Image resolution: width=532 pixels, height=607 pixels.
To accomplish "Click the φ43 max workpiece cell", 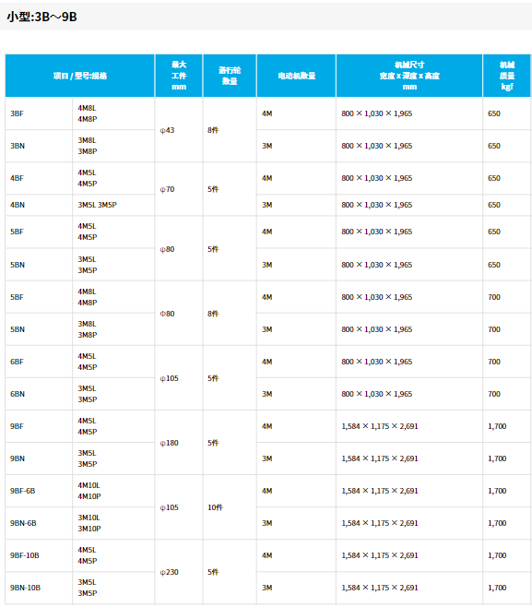I will click(x=178, y=130).
